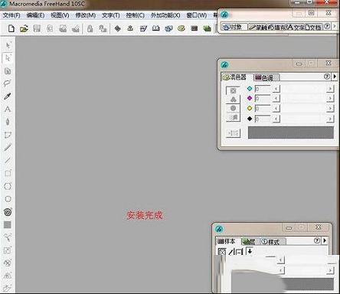The width and height of the screenshot is (340, 294).
Task: Switch to the 样本 swatches tab
Action: click(228, 241)
